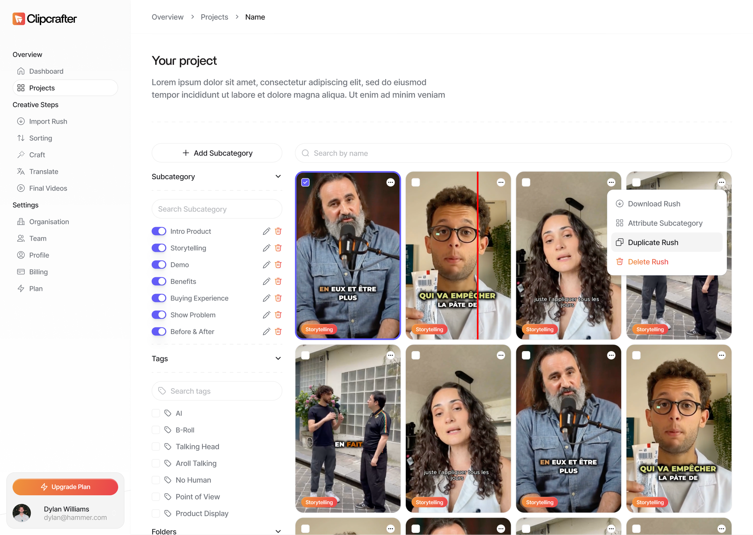753x535 pixels.
Task: Disable the Demo subcategory switch
Action: click(x=159, y=265)
